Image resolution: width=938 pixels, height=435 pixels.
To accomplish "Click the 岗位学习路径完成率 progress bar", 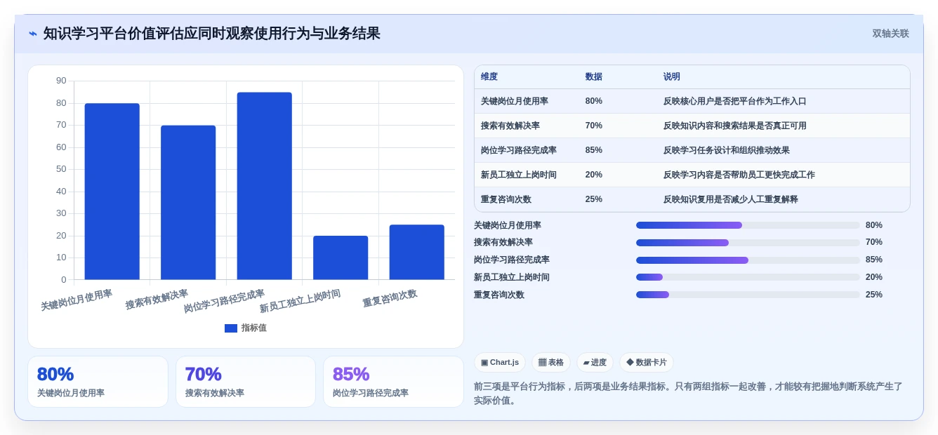I will tap(748, 260).
